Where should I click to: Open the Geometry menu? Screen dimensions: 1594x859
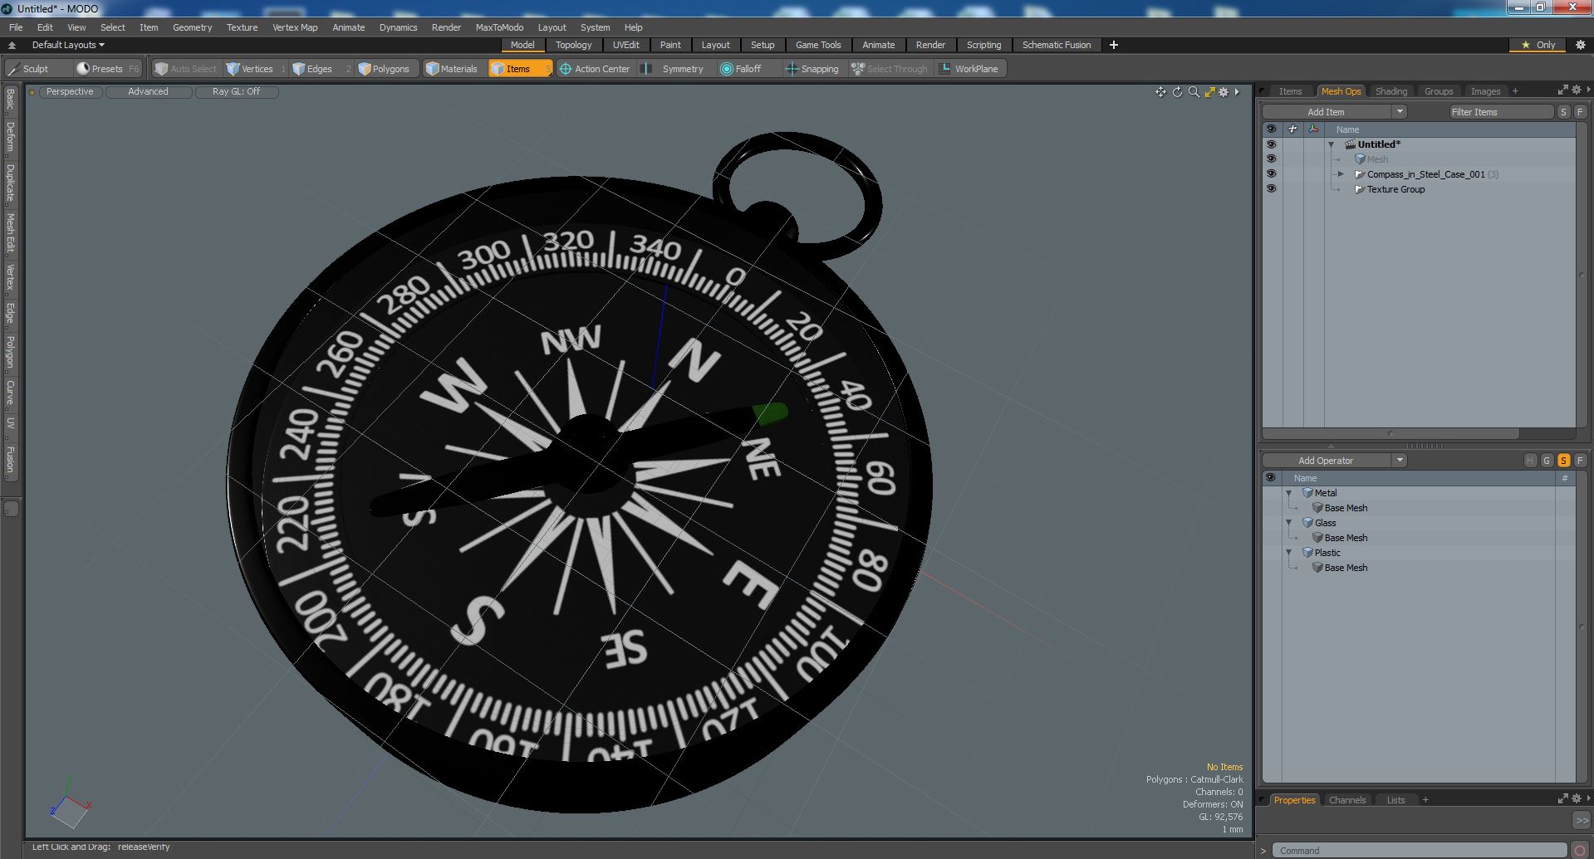(x=192, y=27)
